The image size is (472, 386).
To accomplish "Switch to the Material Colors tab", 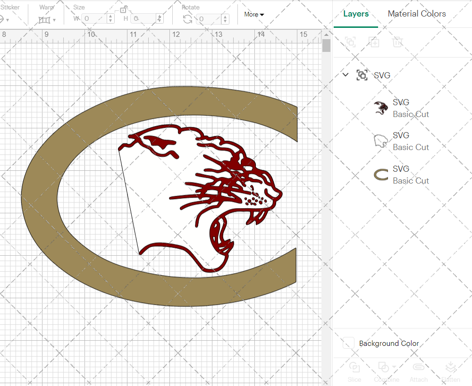I will pos(417,14).
